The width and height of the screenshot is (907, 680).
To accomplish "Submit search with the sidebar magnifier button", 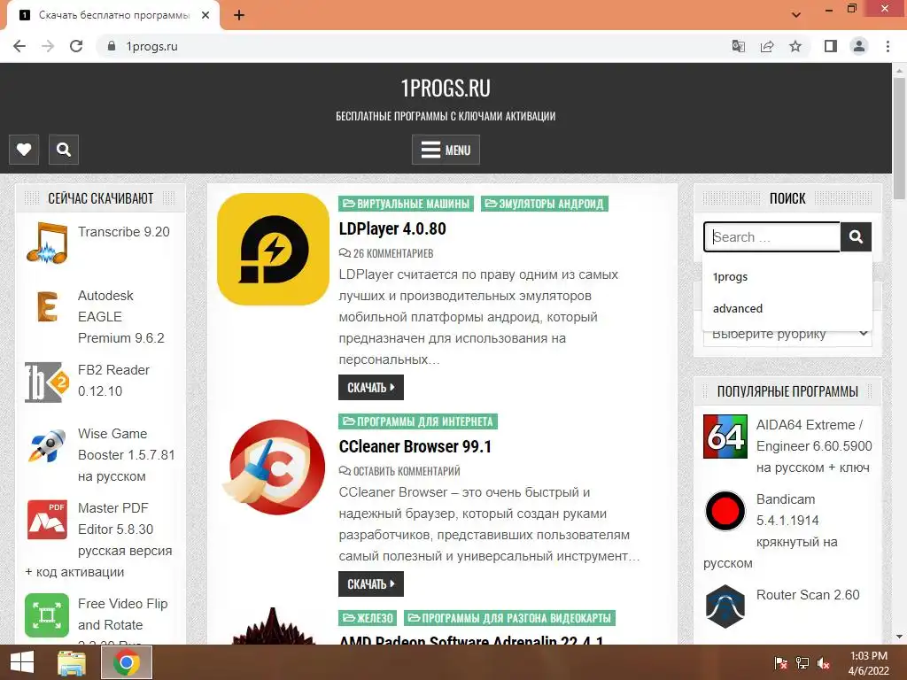I will 856,236.
